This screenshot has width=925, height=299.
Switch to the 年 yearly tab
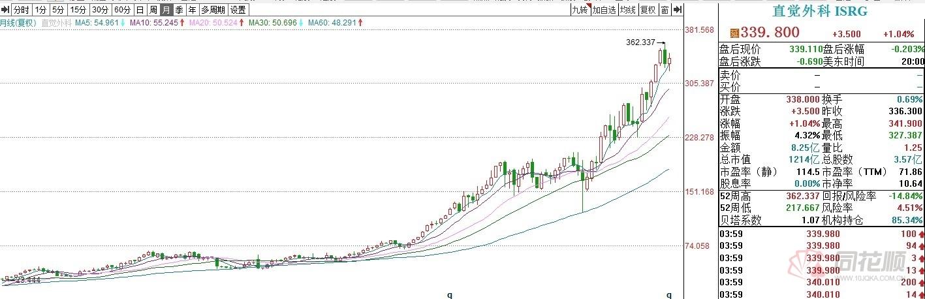[x=192, y=10]
